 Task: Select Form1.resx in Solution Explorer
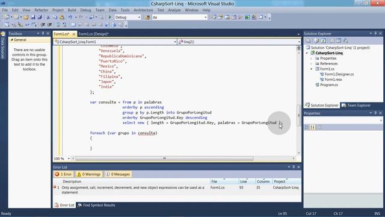[333, 80]
